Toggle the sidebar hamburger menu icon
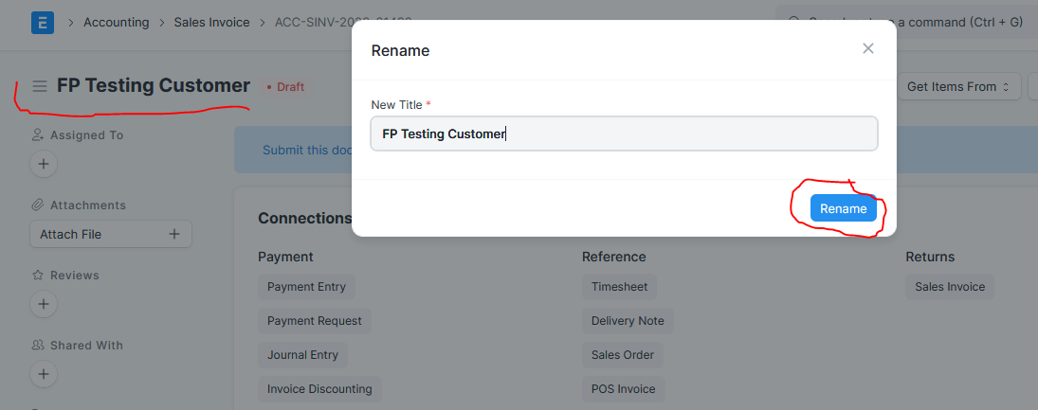The image size is (1038, 410). [40, 86]
